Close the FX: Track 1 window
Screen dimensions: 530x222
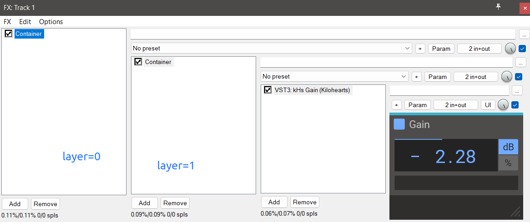(x=525, y=8)
